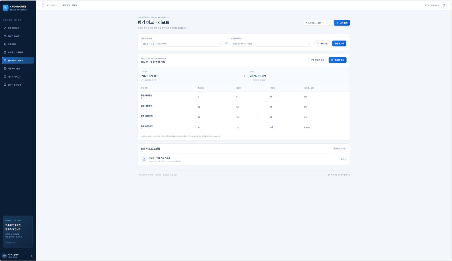Open 실시간 카메라 in the sidebar
The width and height of the screenshot is (452, 261).
(x=18, y=36)
